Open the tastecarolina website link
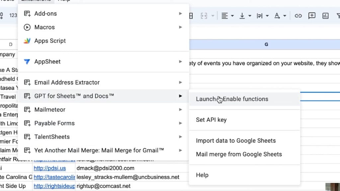The image size is (340, 191). click(x=54, y=177)
